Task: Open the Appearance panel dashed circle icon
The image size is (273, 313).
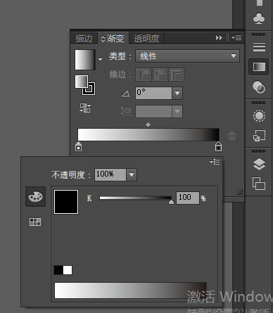Action: coord(259,115)
